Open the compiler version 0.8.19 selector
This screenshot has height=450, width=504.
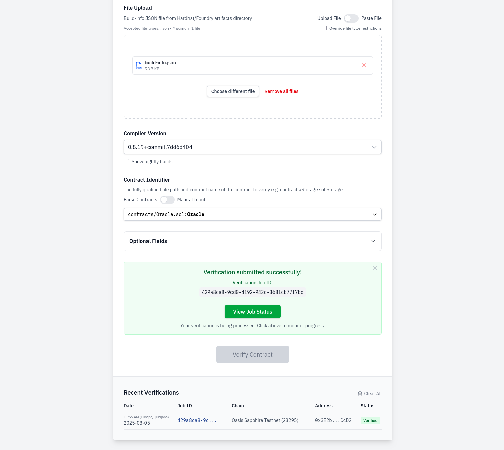point(252,147)
